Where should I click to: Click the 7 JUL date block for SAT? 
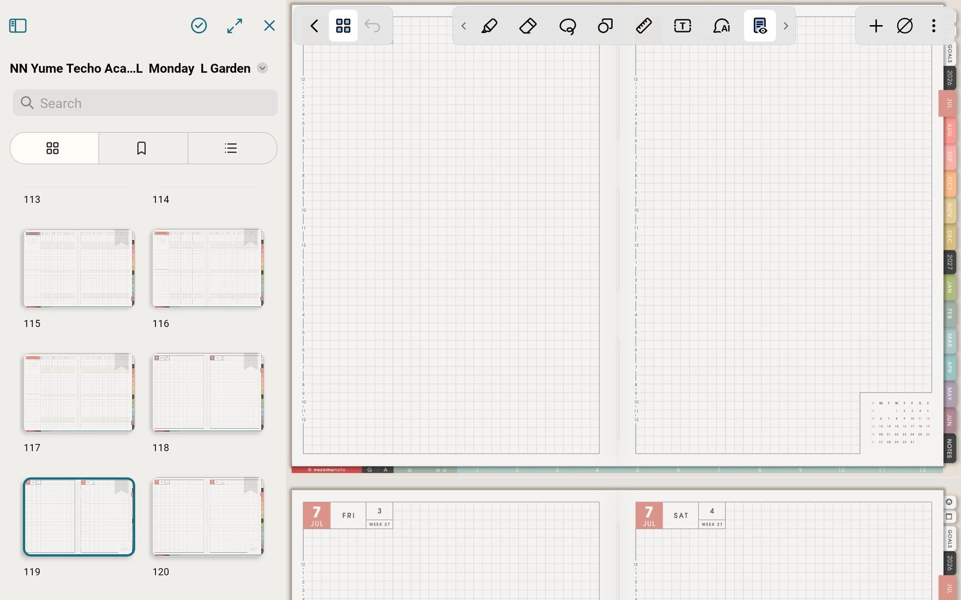coord(649,515)
